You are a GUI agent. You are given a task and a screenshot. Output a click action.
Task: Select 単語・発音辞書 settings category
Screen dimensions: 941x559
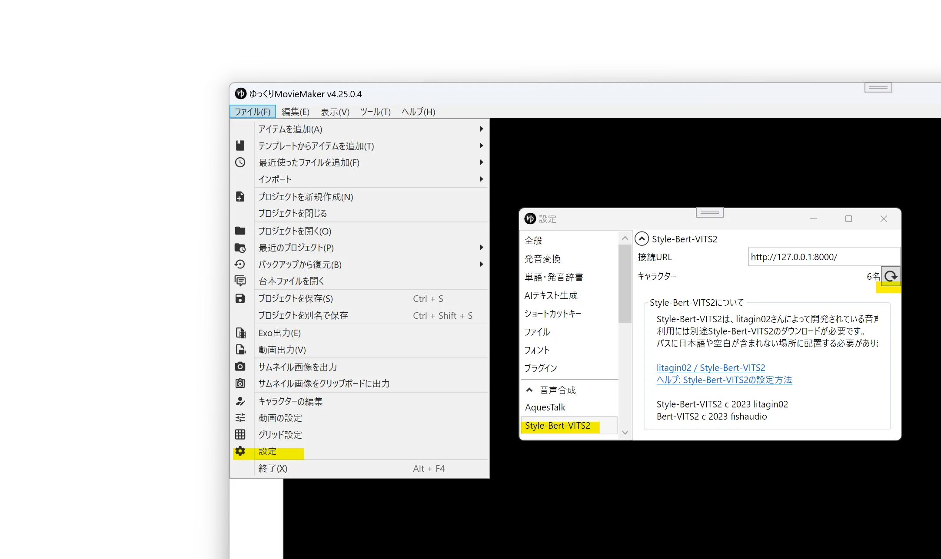point(569,277)
